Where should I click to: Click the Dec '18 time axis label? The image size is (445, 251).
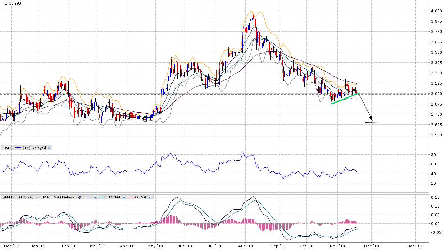pyautogui.click(x=373, y=246)
